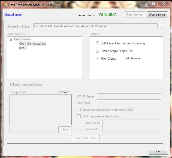The width and height of the screenshot is (172, 158).
Task: Maximize the Data Translation Module window
Action: pos(153,4)
